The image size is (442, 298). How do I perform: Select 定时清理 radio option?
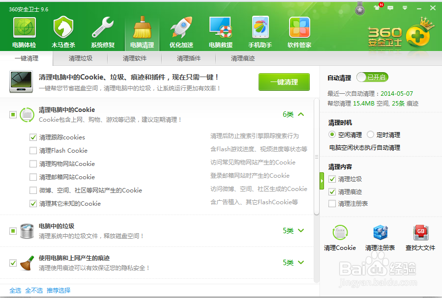pyautogui.click(x=370, y=135)
